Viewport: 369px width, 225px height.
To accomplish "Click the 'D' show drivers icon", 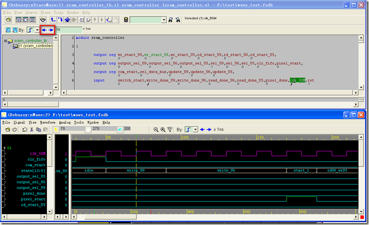I will pos(81,20).
